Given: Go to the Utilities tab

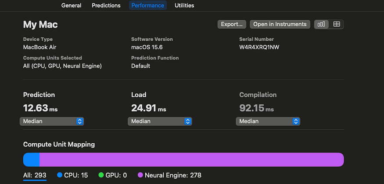Looking at the screenshot, I should point(184,5).
